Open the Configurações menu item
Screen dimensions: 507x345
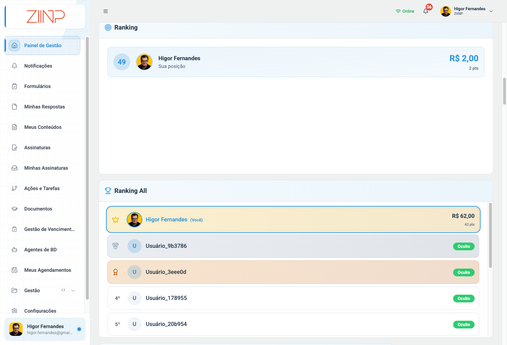pyautogui.click(x=43, y=310)
